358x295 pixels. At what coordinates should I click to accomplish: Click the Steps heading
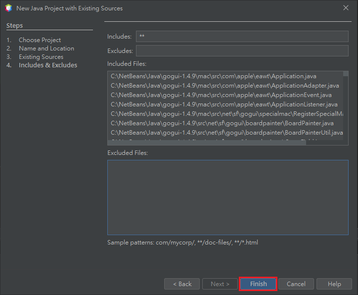point(15,25)
